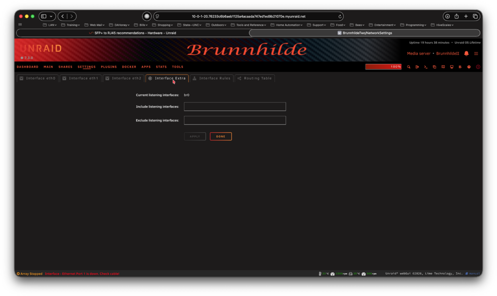Show Safari tab overview icon
The height and width of the screenshot is (296, 497).
475,16
